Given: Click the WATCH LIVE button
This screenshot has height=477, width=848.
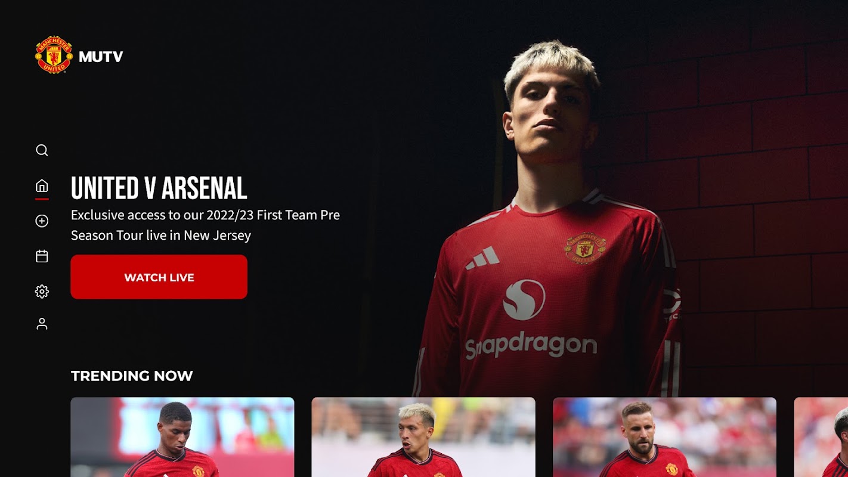Looking at the screenshot, I should [159, 277].
